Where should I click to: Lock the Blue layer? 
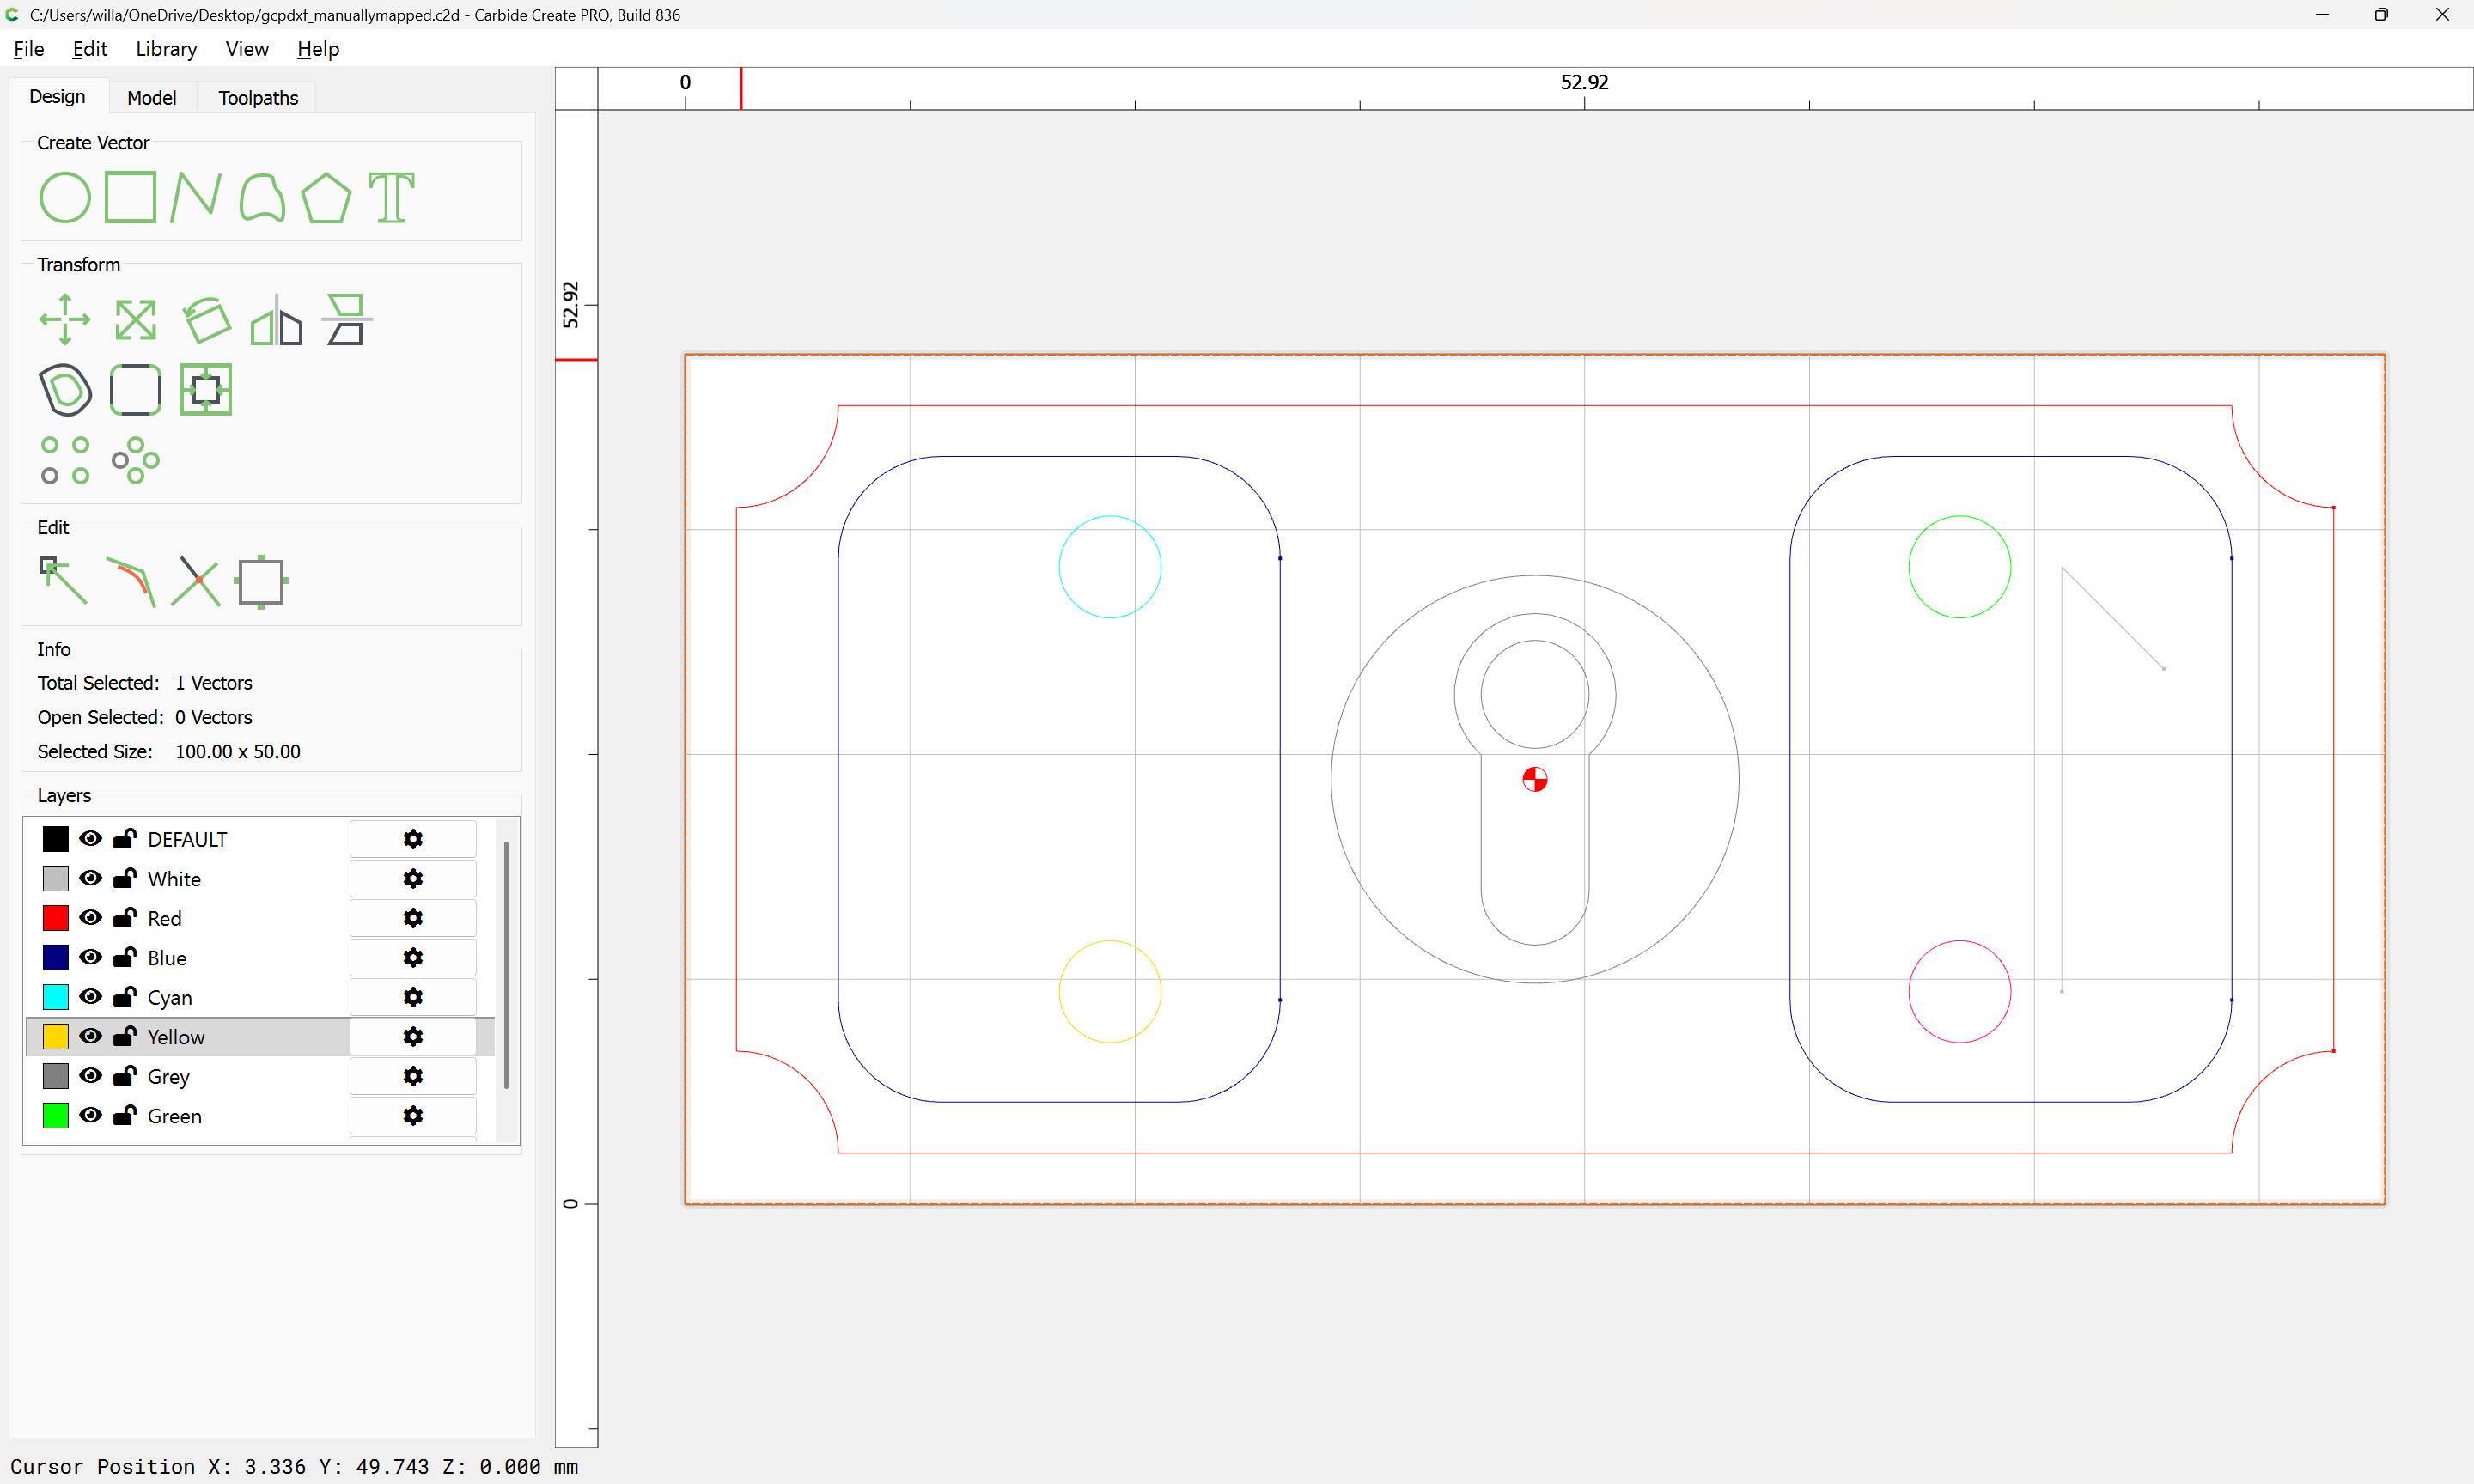coord(125,958)
